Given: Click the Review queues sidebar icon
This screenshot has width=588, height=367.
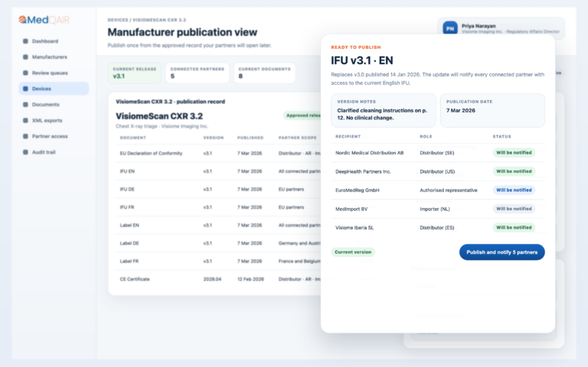Looking at the screenshot, I should (x=25, y=73).
